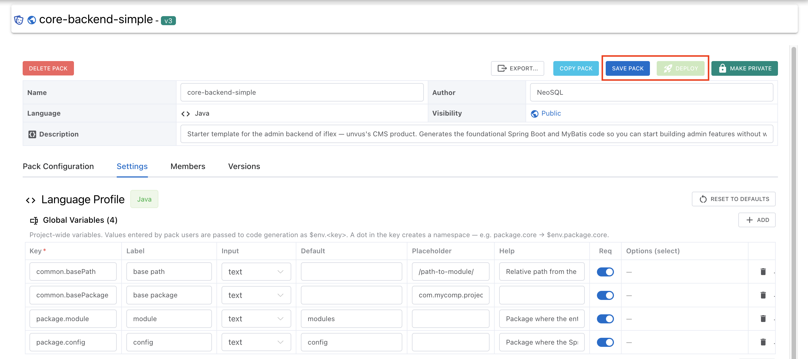Click empty Placeholder field for package.config
The height and width of the screenshot is (359, 808).
[450, 342]
